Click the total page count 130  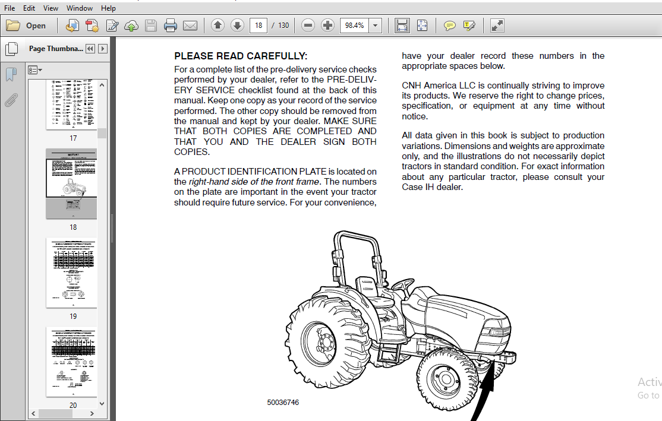click(283, 26)
